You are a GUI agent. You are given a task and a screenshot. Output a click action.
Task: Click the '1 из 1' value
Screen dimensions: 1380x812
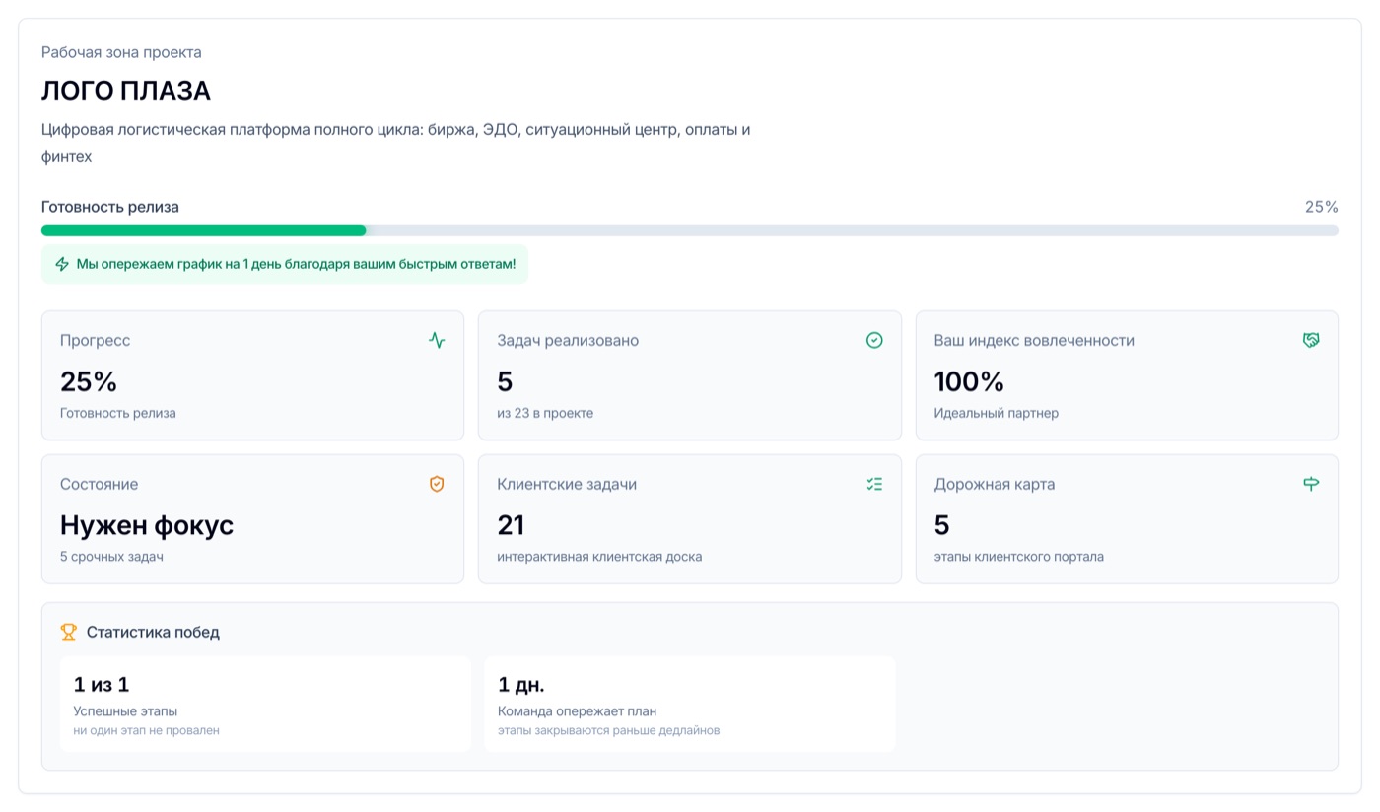tap(102, 684)
